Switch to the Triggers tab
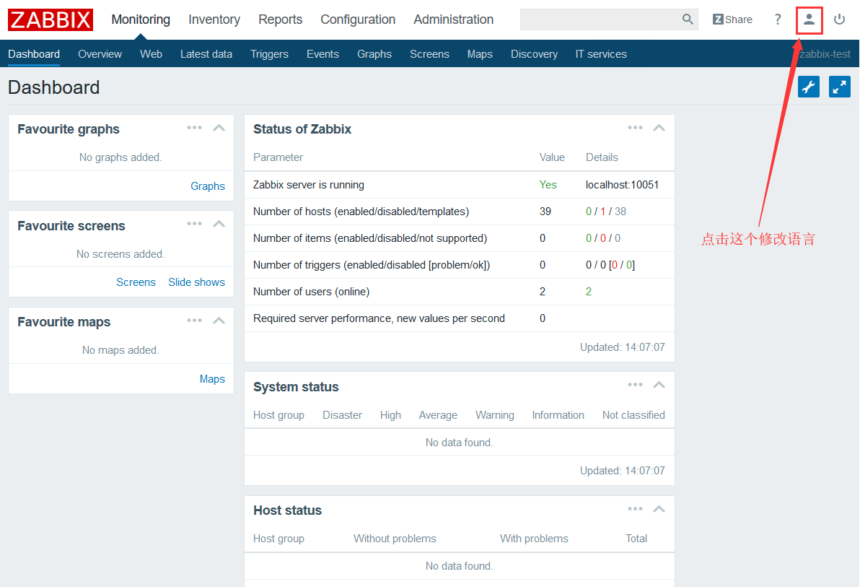860x587 pixels. (269, 54)
